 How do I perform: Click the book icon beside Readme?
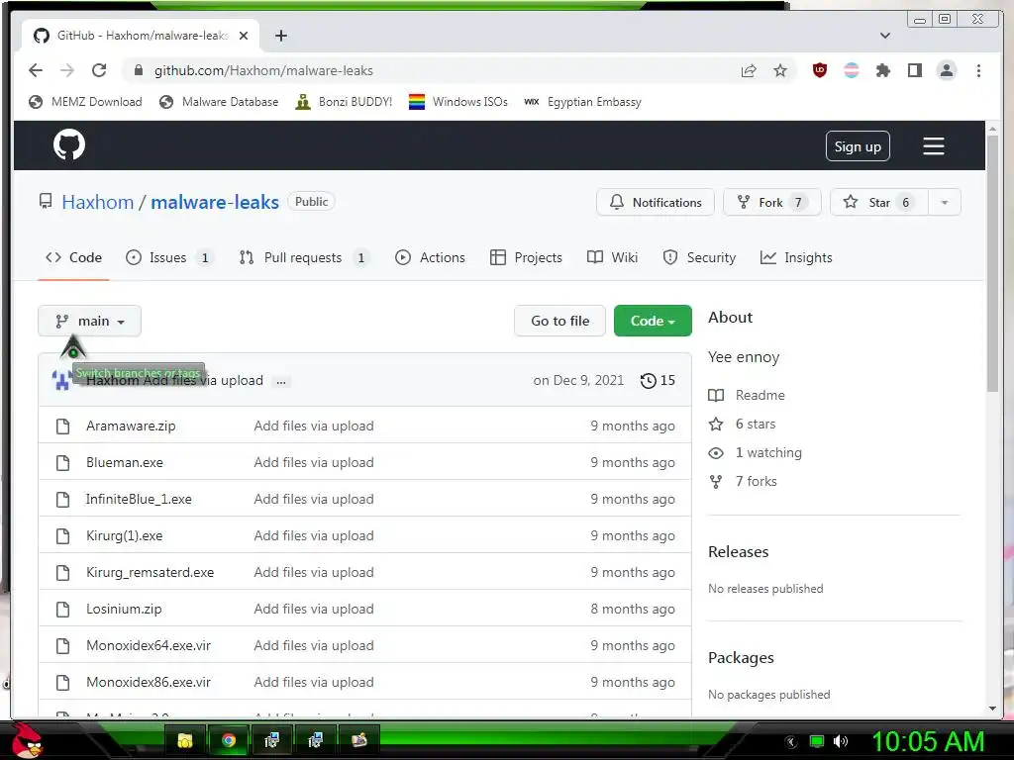coord(716,396)
